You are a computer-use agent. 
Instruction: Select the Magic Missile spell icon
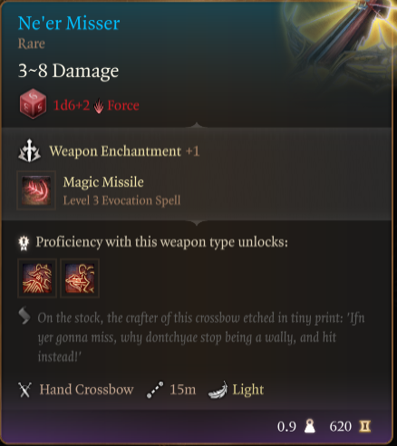click(x=36, y=190)
